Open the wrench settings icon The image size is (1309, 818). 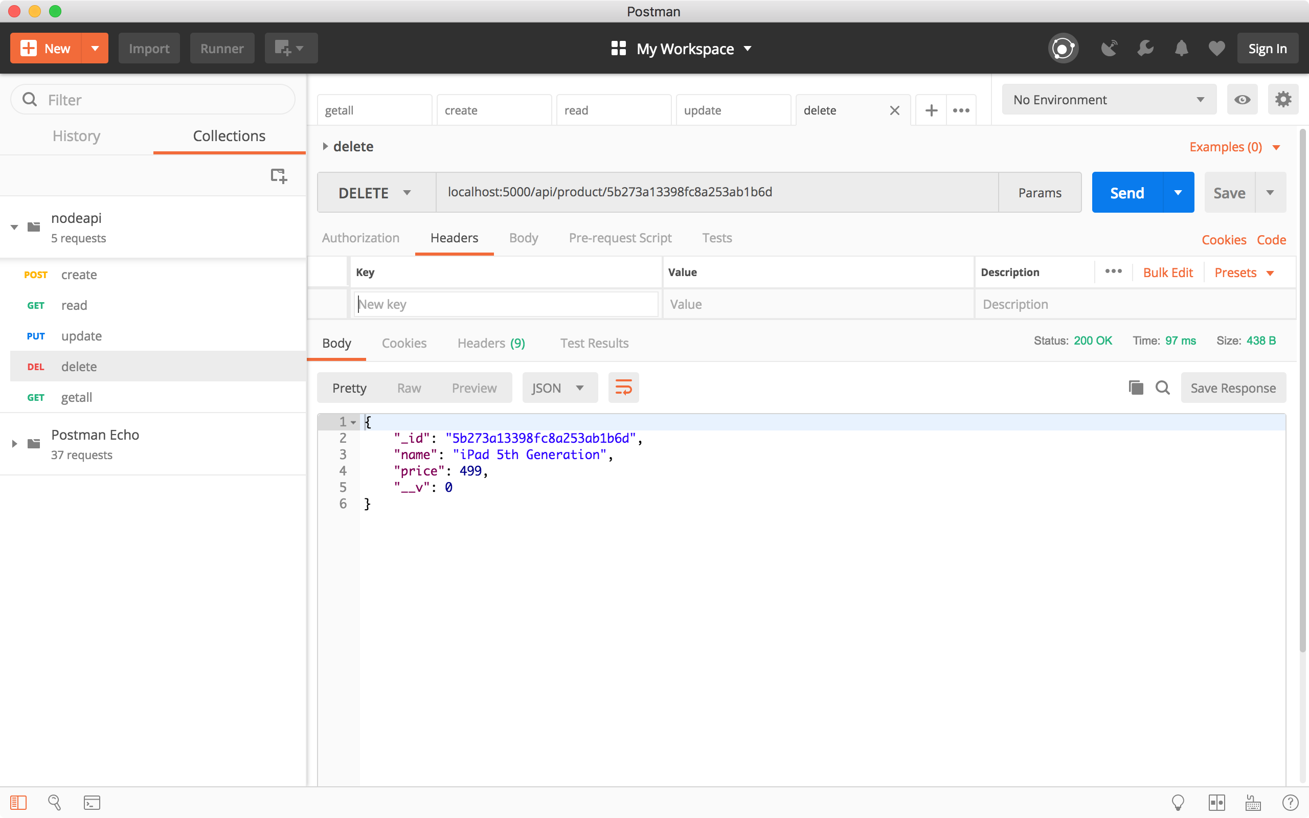pos(1145,49)
